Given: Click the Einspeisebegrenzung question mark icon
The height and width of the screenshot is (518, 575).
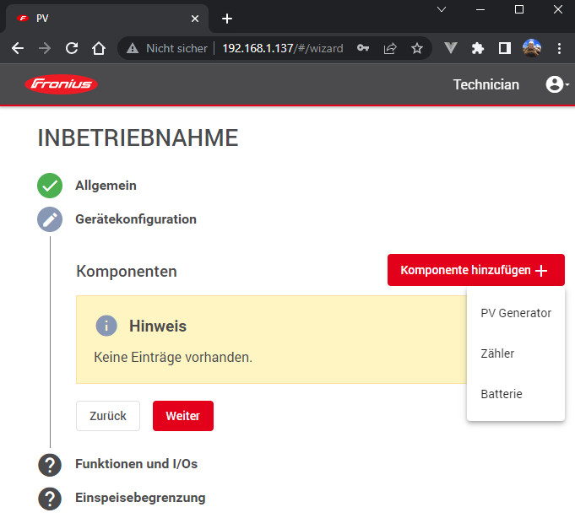Looking at the screenshot, I should 51,498.
